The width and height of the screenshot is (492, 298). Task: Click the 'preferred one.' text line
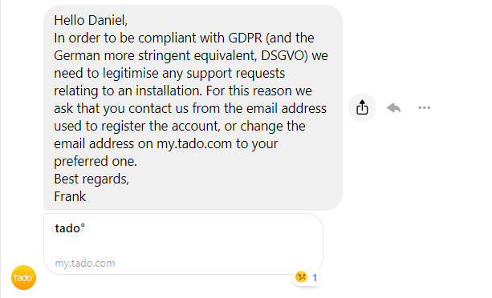coord(96,162)
